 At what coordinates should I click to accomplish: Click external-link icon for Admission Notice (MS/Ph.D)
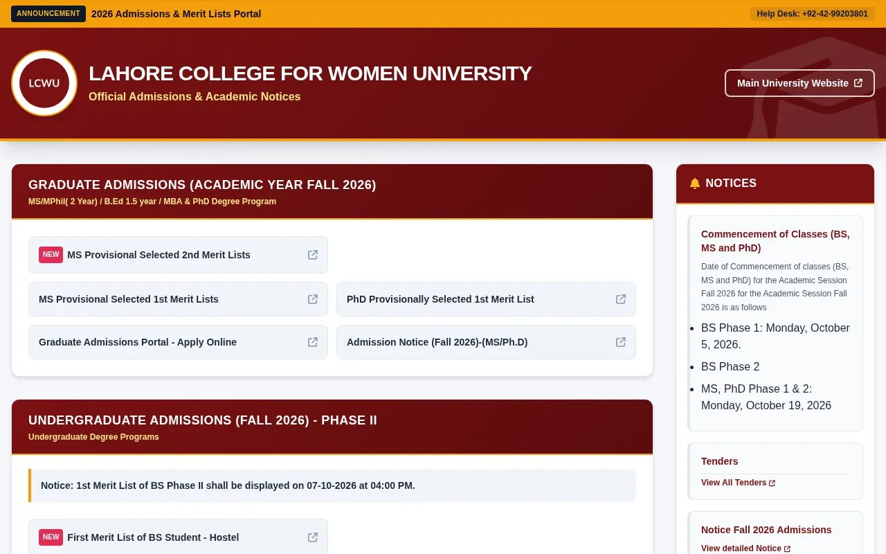(x=621, y=342)
